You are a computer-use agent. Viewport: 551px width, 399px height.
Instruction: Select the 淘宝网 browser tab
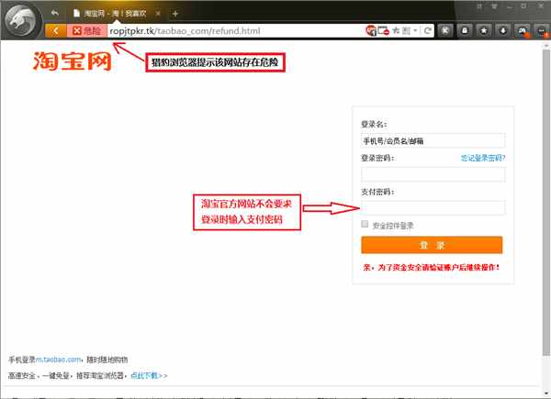115,14
